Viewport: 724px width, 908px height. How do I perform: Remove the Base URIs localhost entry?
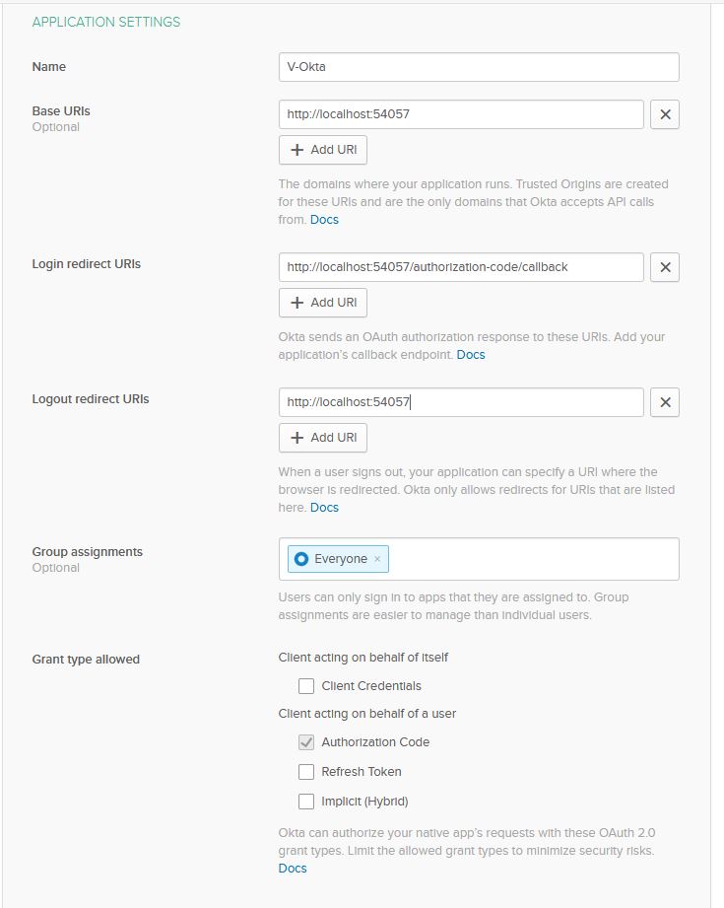pyautogui.click(x=665, y=114)
